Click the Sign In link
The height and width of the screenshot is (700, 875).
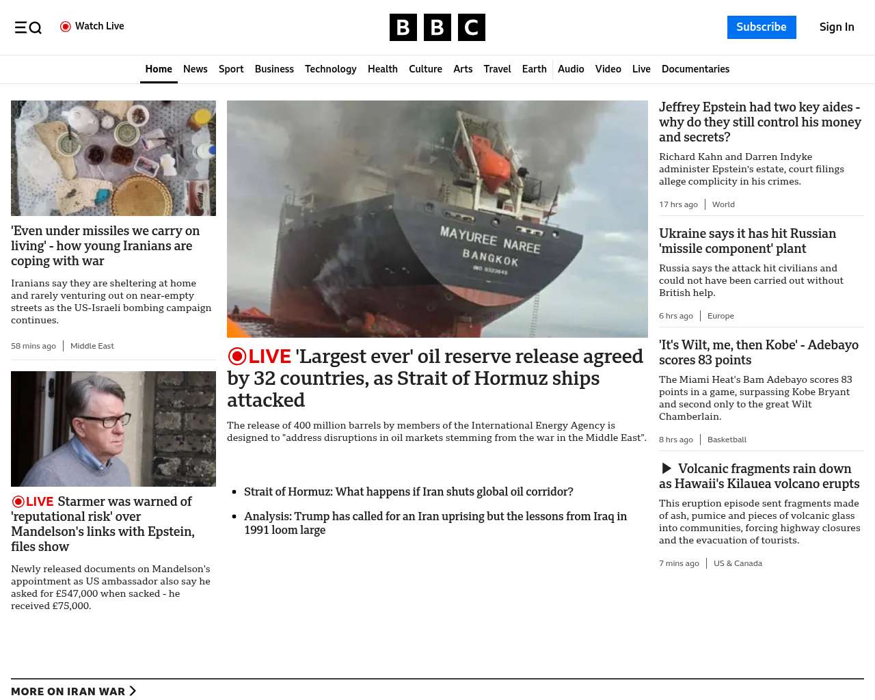[x=837, y=27]
